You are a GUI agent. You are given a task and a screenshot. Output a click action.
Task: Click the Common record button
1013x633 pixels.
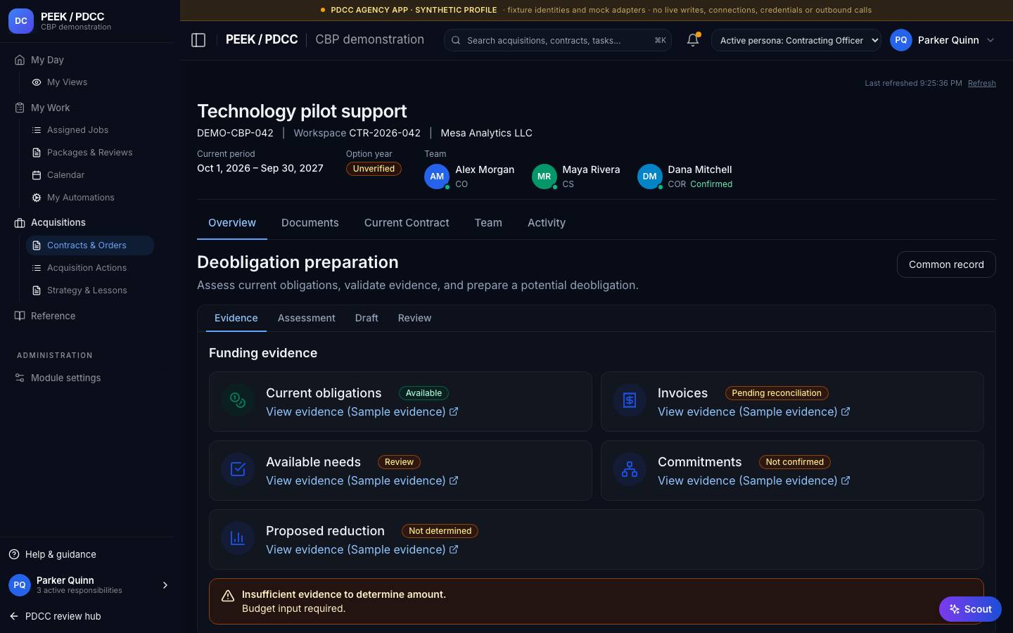(946, 264)
